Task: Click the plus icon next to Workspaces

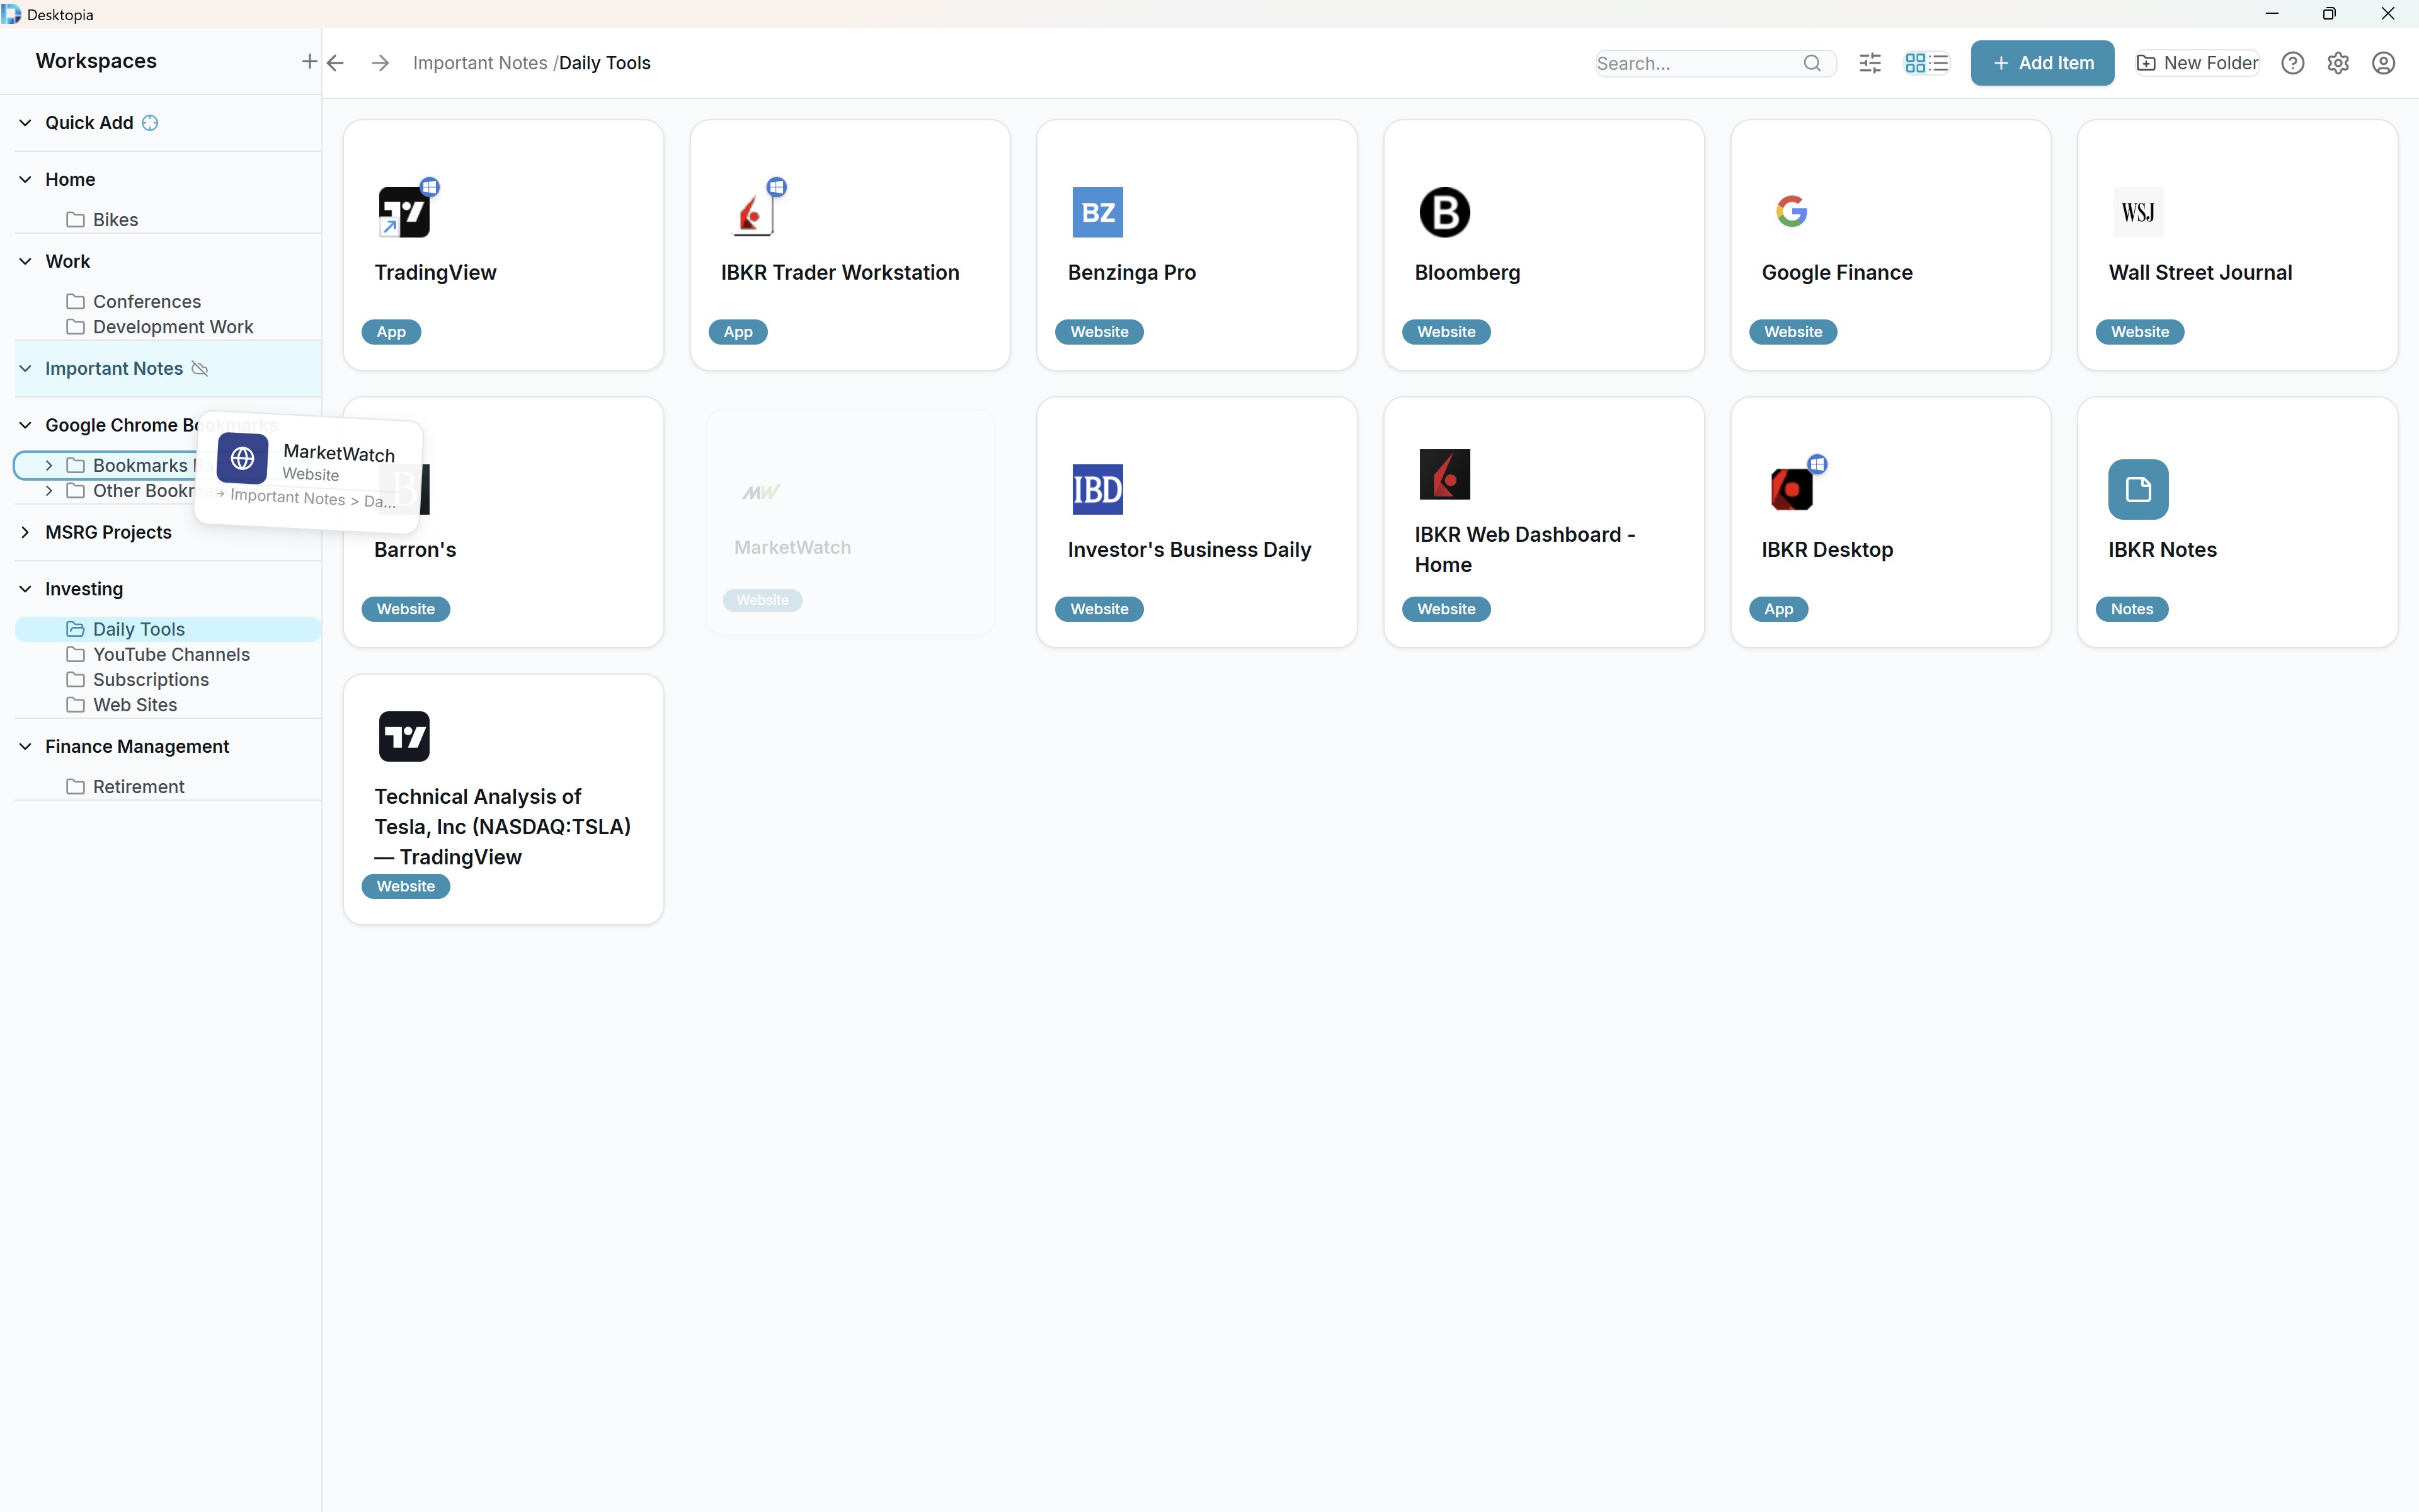Action: [x=309, y=61]
